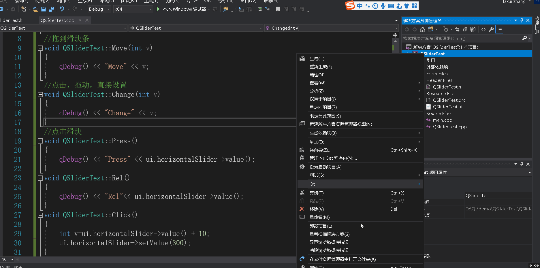Image resolution: width=540 pixels, height=268 pixels.
Task: Click the Undo arrow in the toolbar
Action: click(62, 9)
